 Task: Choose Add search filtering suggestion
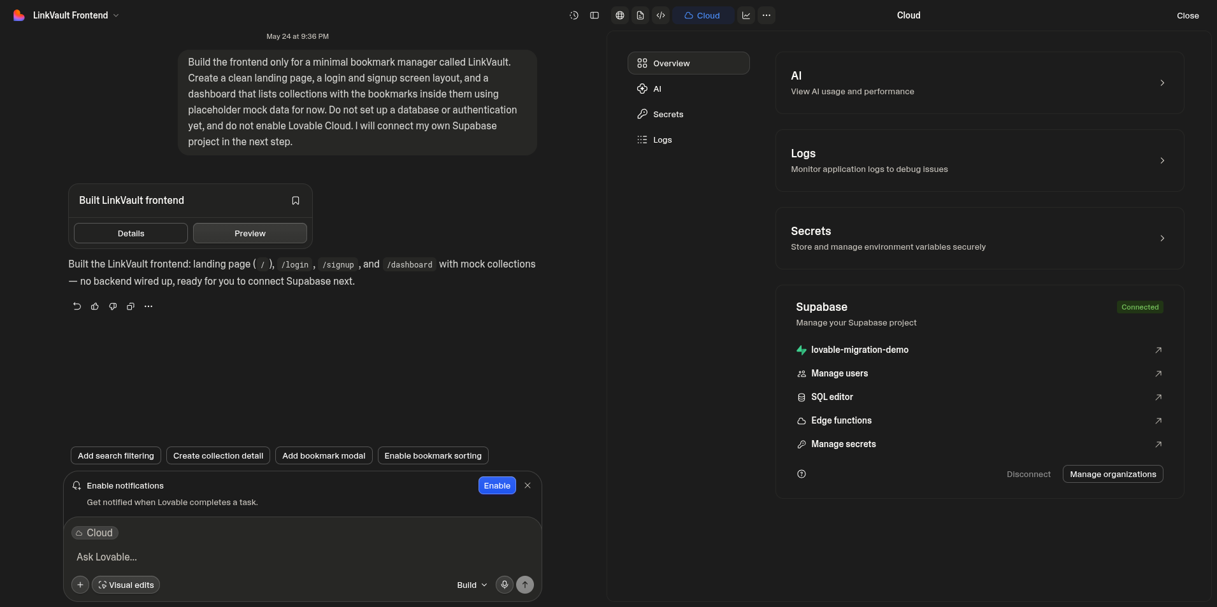116,455
